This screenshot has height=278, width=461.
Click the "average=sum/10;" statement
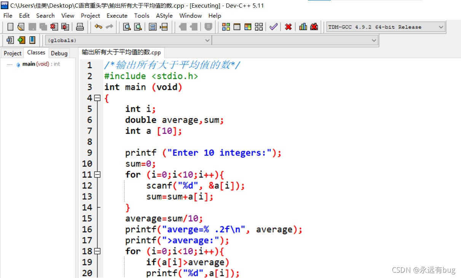[164, 219]
